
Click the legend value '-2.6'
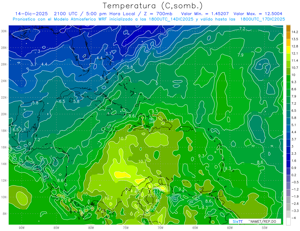pyautogui.click(x=294, y=204)
